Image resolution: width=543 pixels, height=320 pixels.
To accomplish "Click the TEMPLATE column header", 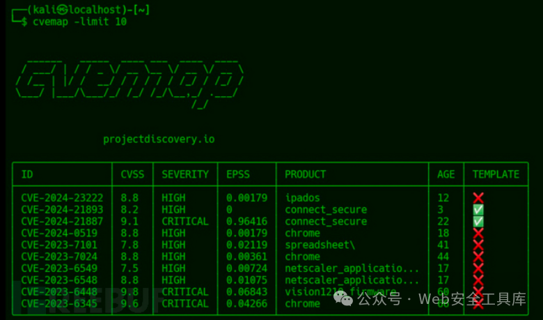I will [x=496, y=174].
